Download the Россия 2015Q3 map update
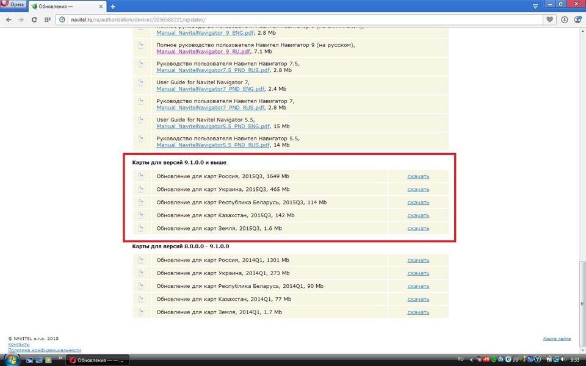 click(x=418, y=176)
